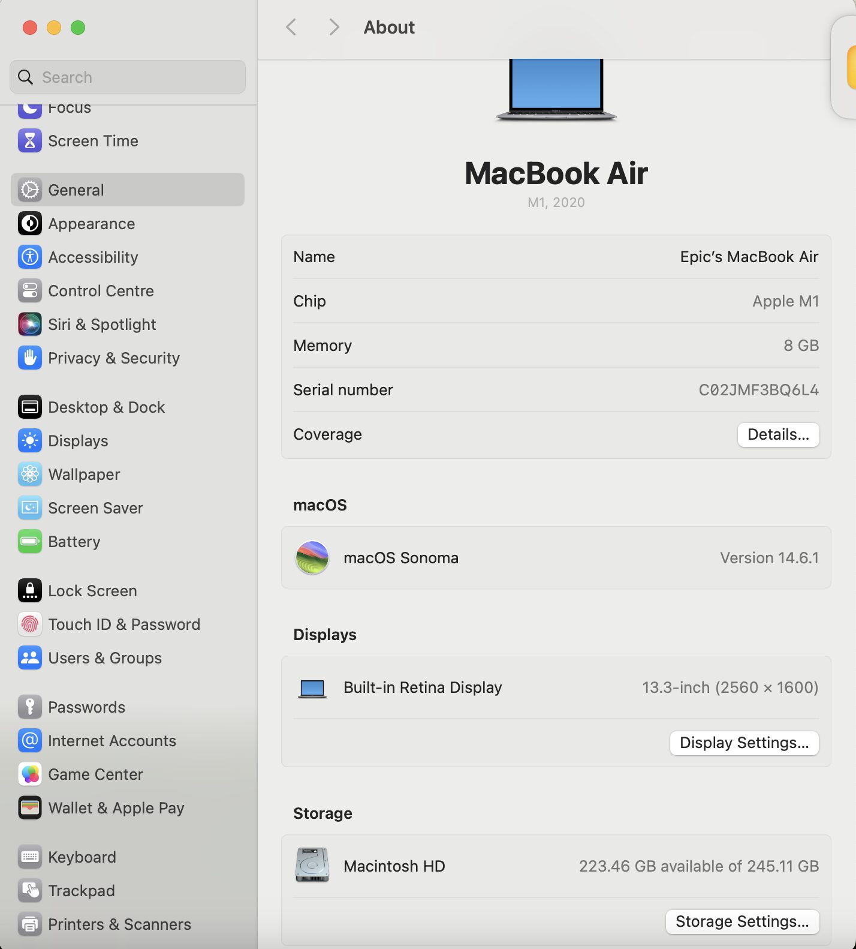Click '13.3-inch (2560 × 1600)' display text

click(x=730, y=687)
